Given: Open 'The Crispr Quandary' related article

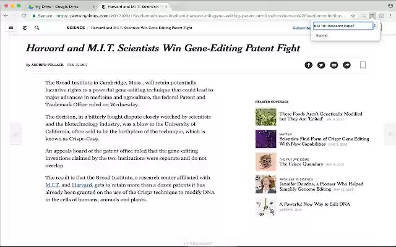Looking at the screenshot, I should click(x=301, y=164).
